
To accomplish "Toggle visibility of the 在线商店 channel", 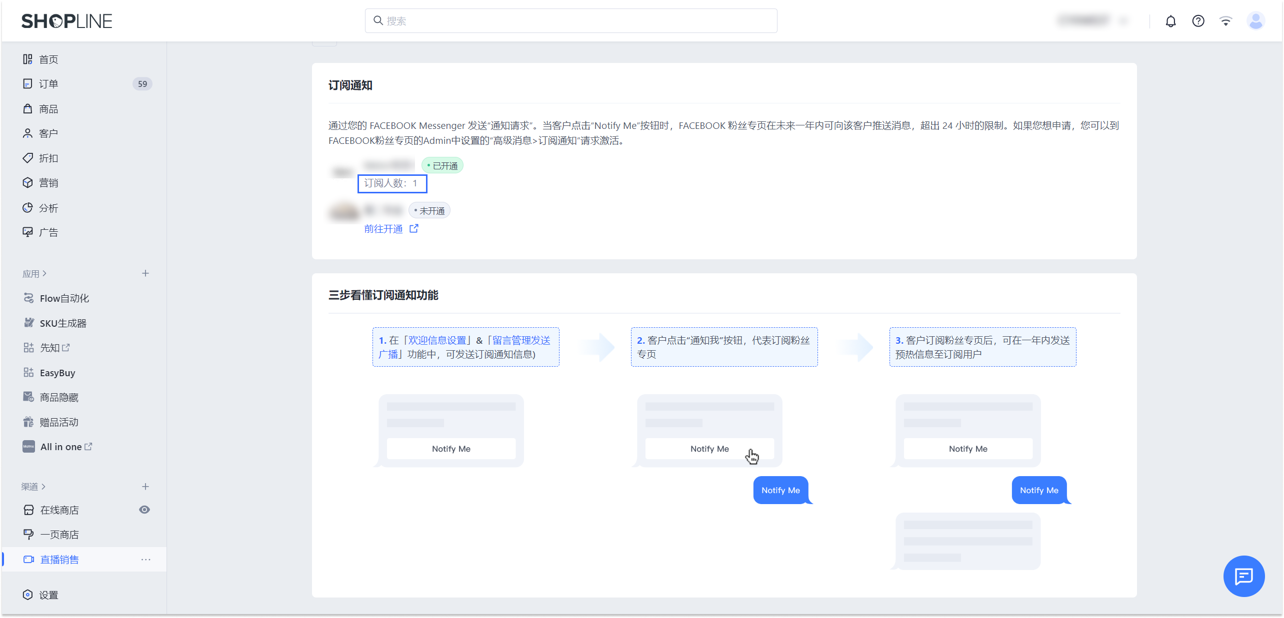I will tap(144, 510).
